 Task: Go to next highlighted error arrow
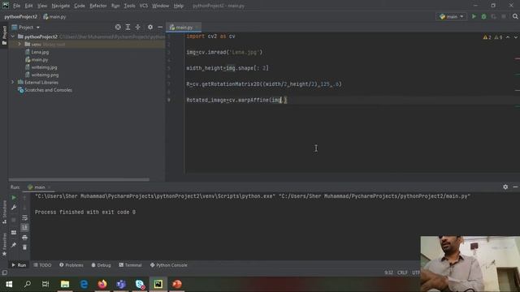pos(516,37)
